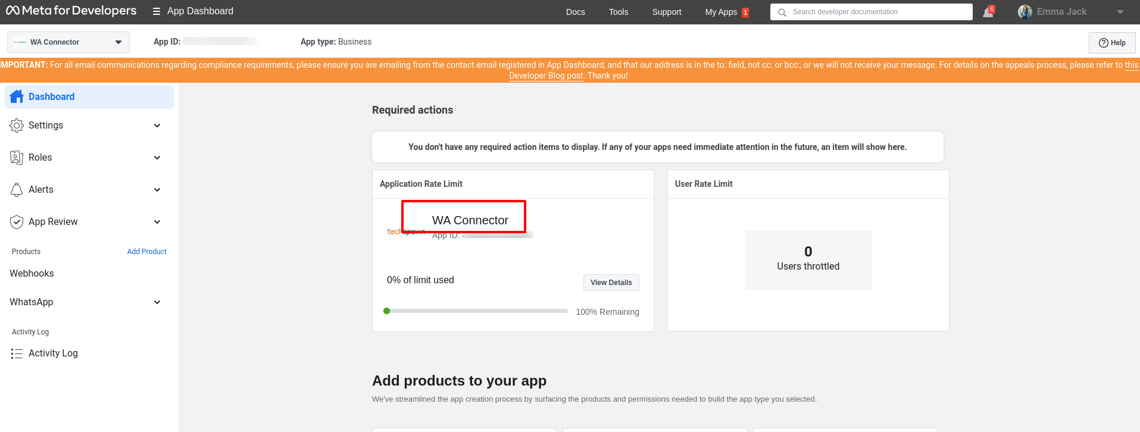1140x432 pixels.
Task: Open the account dropdown arrow next to Emma Jack
Action: coord(1120,12)
